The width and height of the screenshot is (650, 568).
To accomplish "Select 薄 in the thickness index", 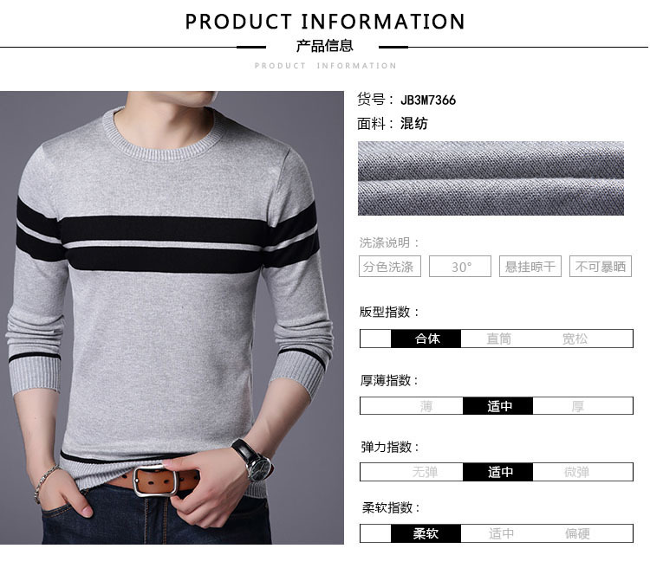I will click(426, 406).
